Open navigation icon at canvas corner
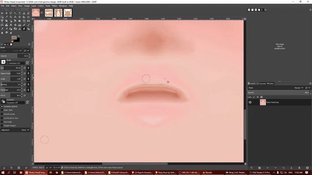The width and height of the screenshot is (312, 175). 245,164
